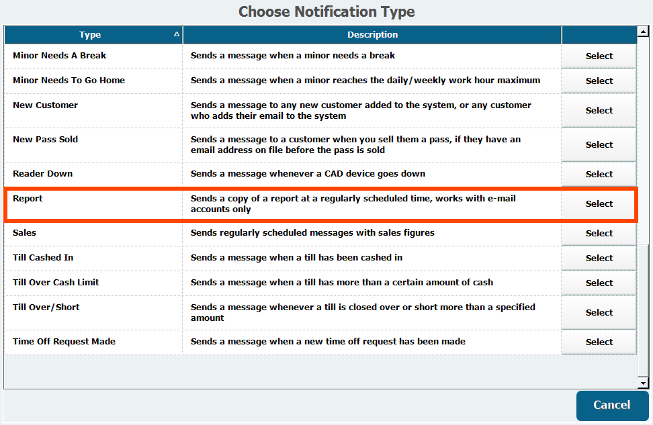Viewport: 653px width, 425px height.
Task: Click the Reader Down type cell
Action: [x=42, y=174]
